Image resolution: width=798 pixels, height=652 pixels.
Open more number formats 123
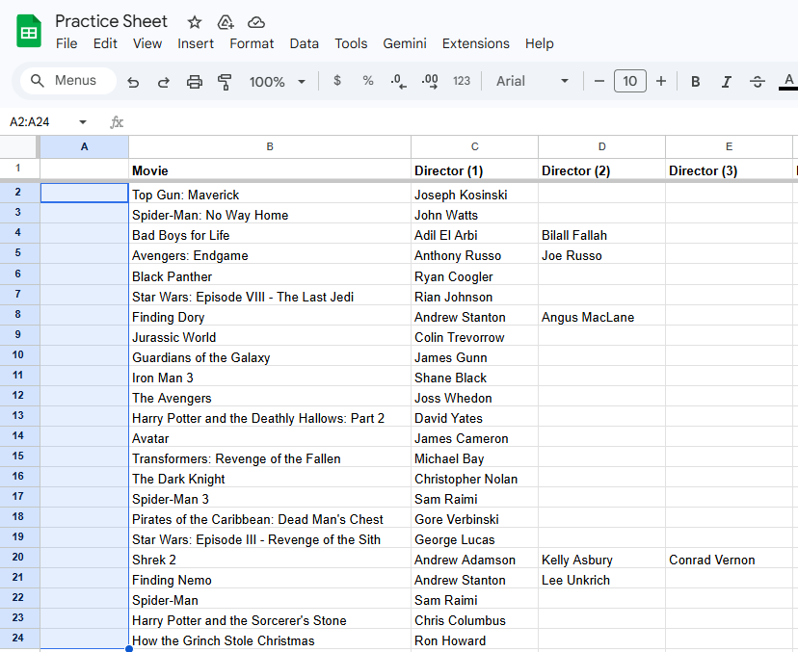coord(462,81)
